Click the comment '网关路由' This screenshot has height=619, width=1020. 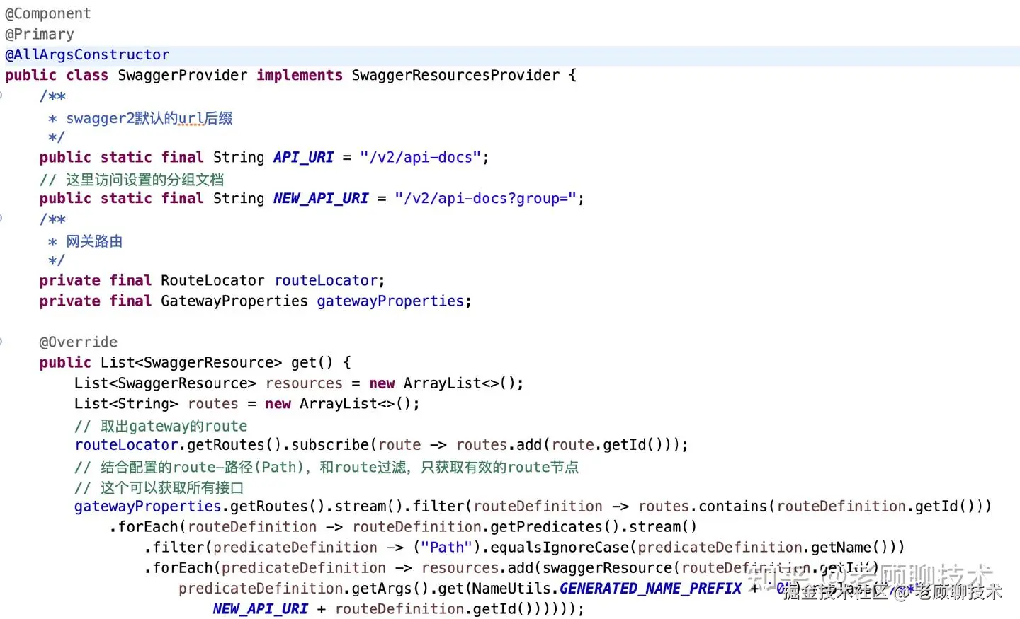coord(94,241)
